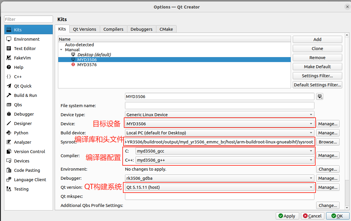Click the Apply button
The width and height of the screenshot is (351, 221).
click(287, 216)
